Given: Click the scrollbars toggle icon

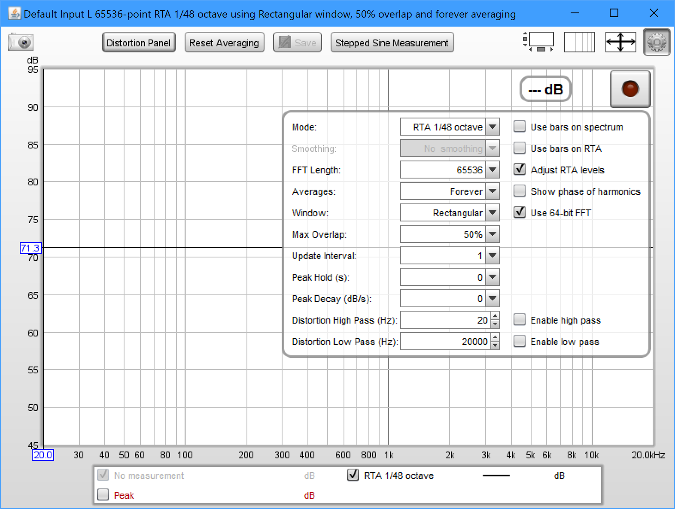Looking at the screenshot, I should point(538,42).
